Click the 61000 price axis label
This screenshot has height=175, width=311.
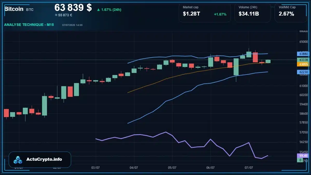[x=303, y=86]
